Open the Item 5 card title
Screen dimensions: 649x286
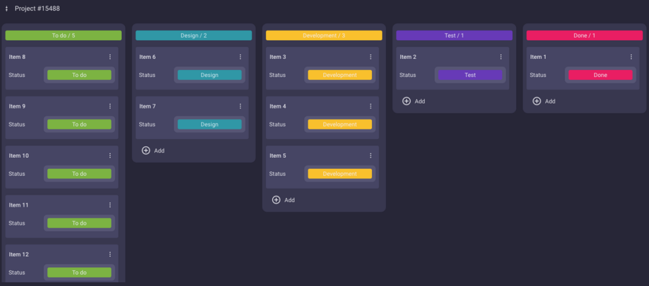point(278,156)
